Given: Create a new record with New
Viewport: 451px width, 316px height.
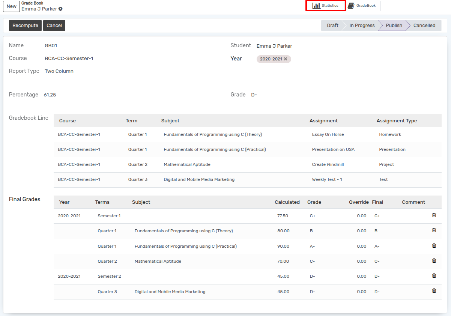Looking at the screenshot, I should [12, 6].
